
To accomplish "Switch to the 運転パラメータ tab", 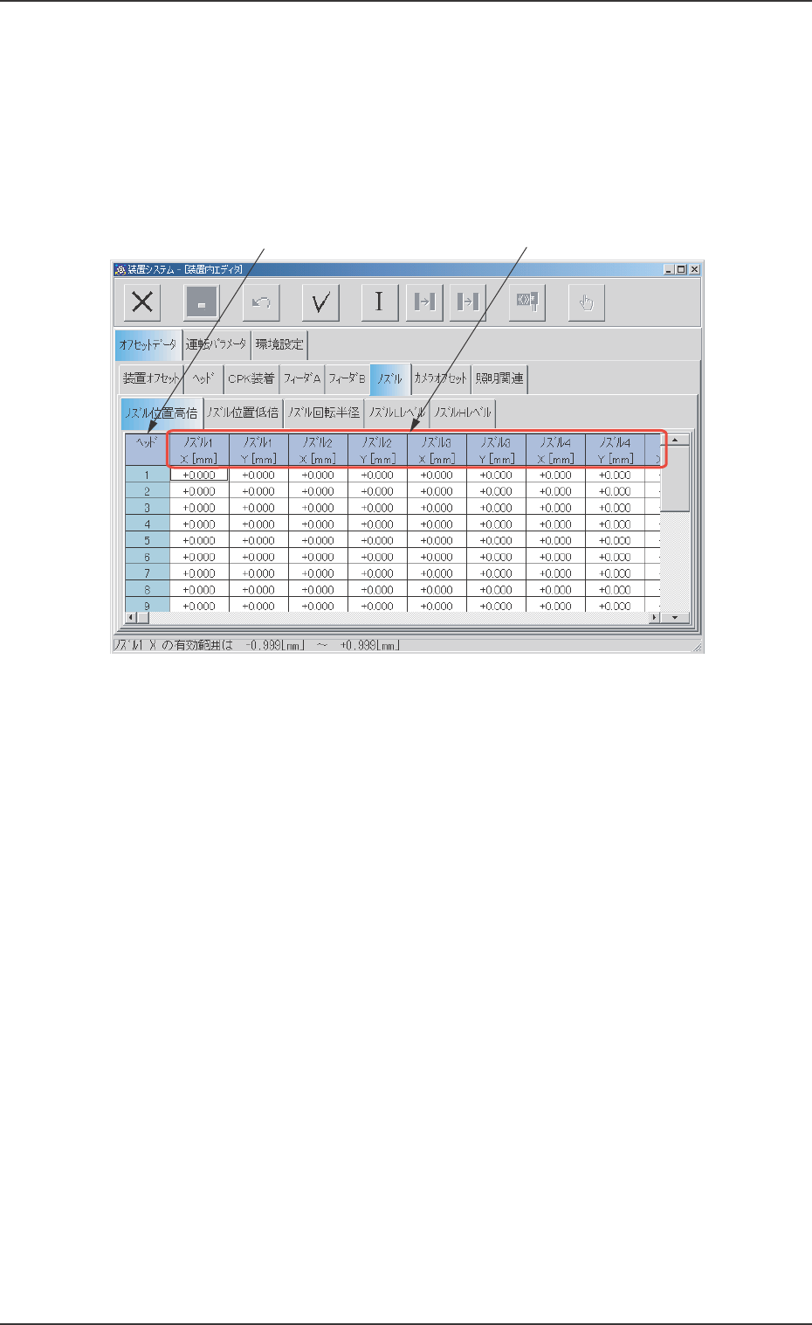I will [x=217, y=344].
